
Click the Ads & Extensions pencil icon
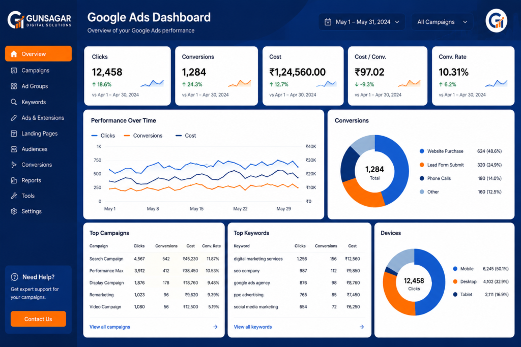pos(14,118)
